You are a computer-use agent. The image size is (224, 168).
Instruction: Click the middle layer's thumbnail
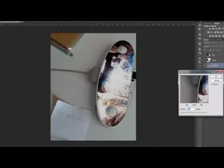[x=209, y=60]
